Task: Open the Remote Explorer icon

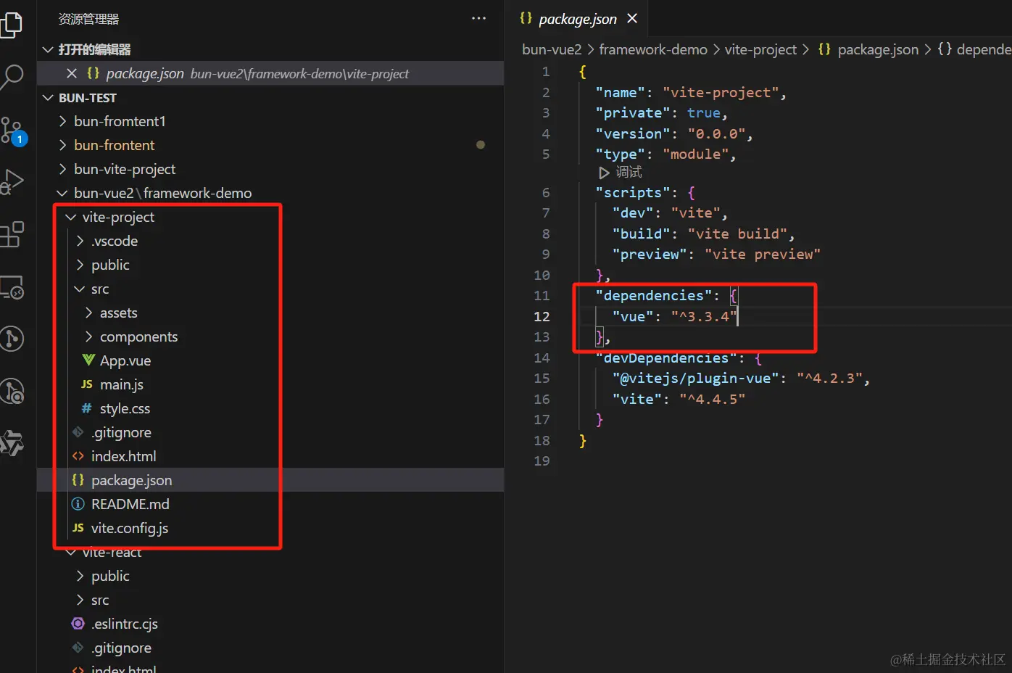Action: pyautogui.click(x=12, y=287)
